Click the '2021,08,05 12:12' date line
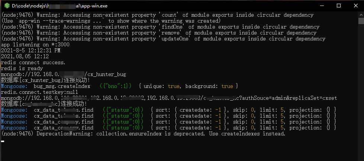This screenshot has height=161, width=364. point(25,56)
